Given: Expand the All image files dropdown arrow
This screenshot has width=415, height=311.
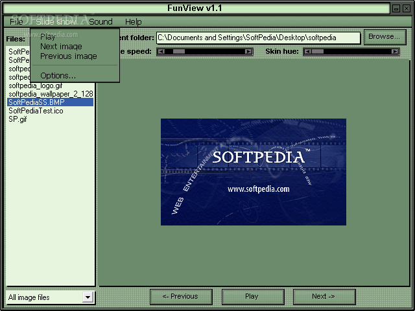Looking at the screenshot, I should click(88, 297).
